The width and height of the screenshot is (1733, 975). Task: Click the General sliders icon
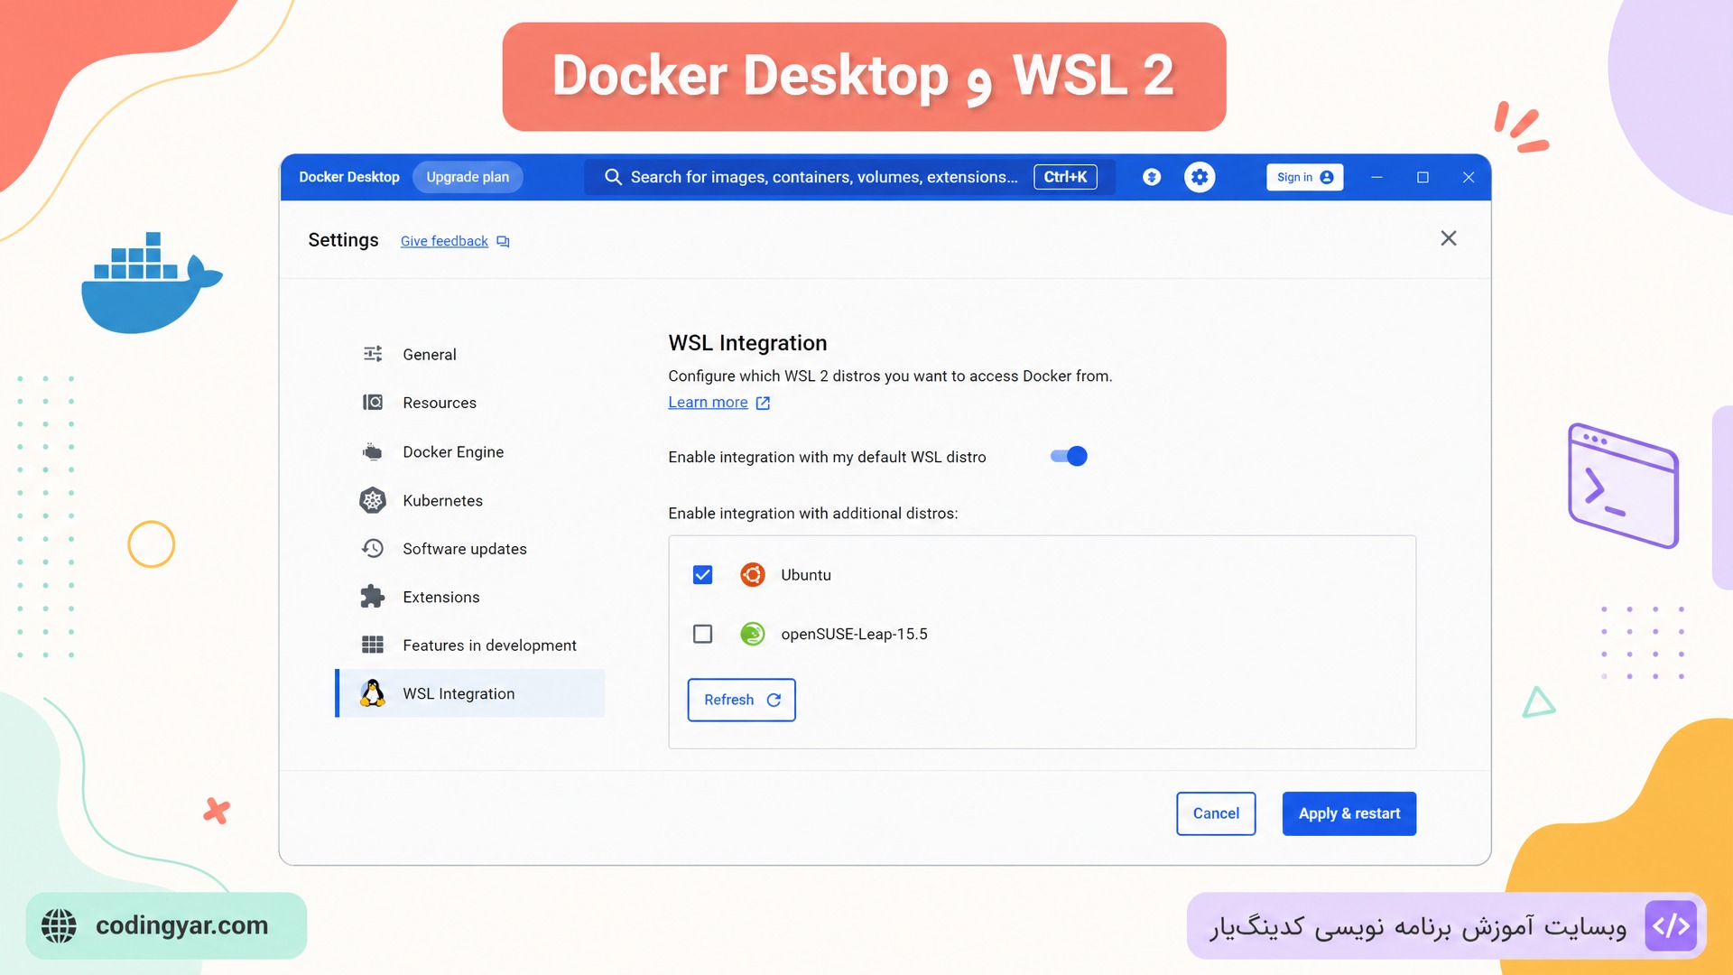pos(373,354)
